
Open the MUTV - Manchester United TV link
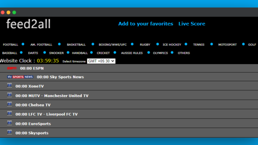click(52, 96)
